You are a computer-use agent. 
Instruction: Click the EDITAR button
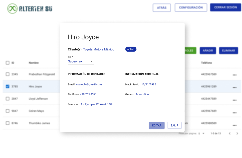(x=157, y=125)
